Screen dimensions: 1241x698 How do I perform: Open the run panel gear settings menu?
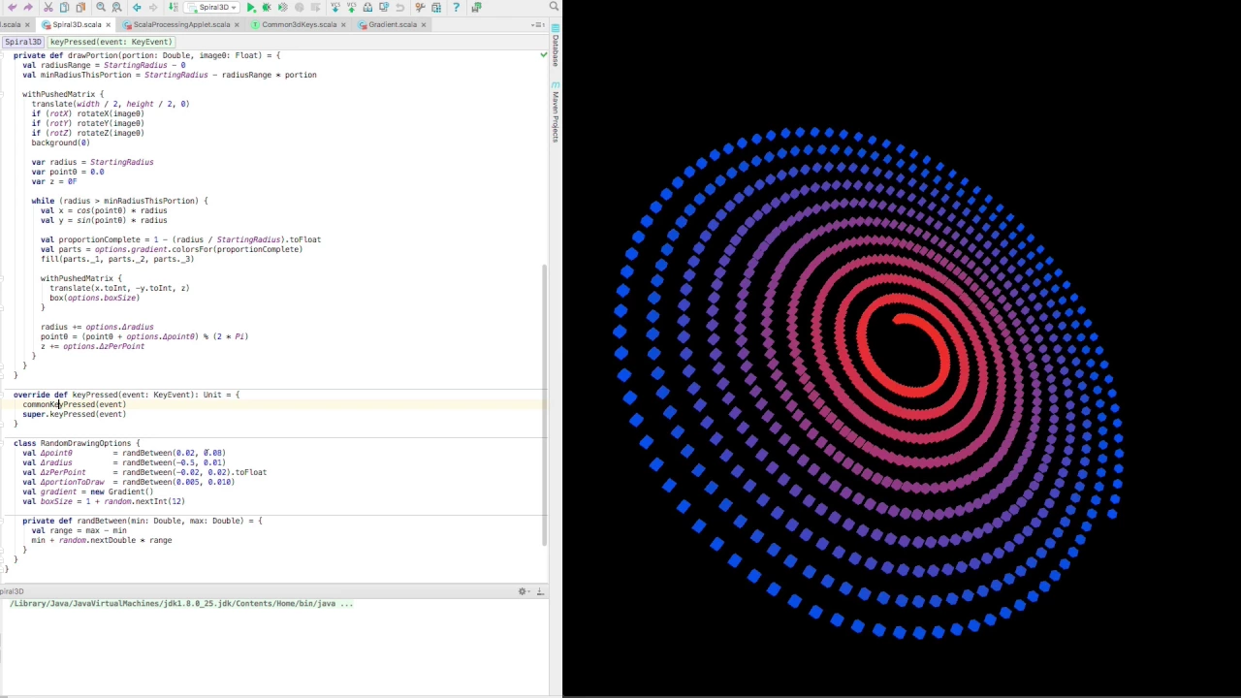coord(524,591)
